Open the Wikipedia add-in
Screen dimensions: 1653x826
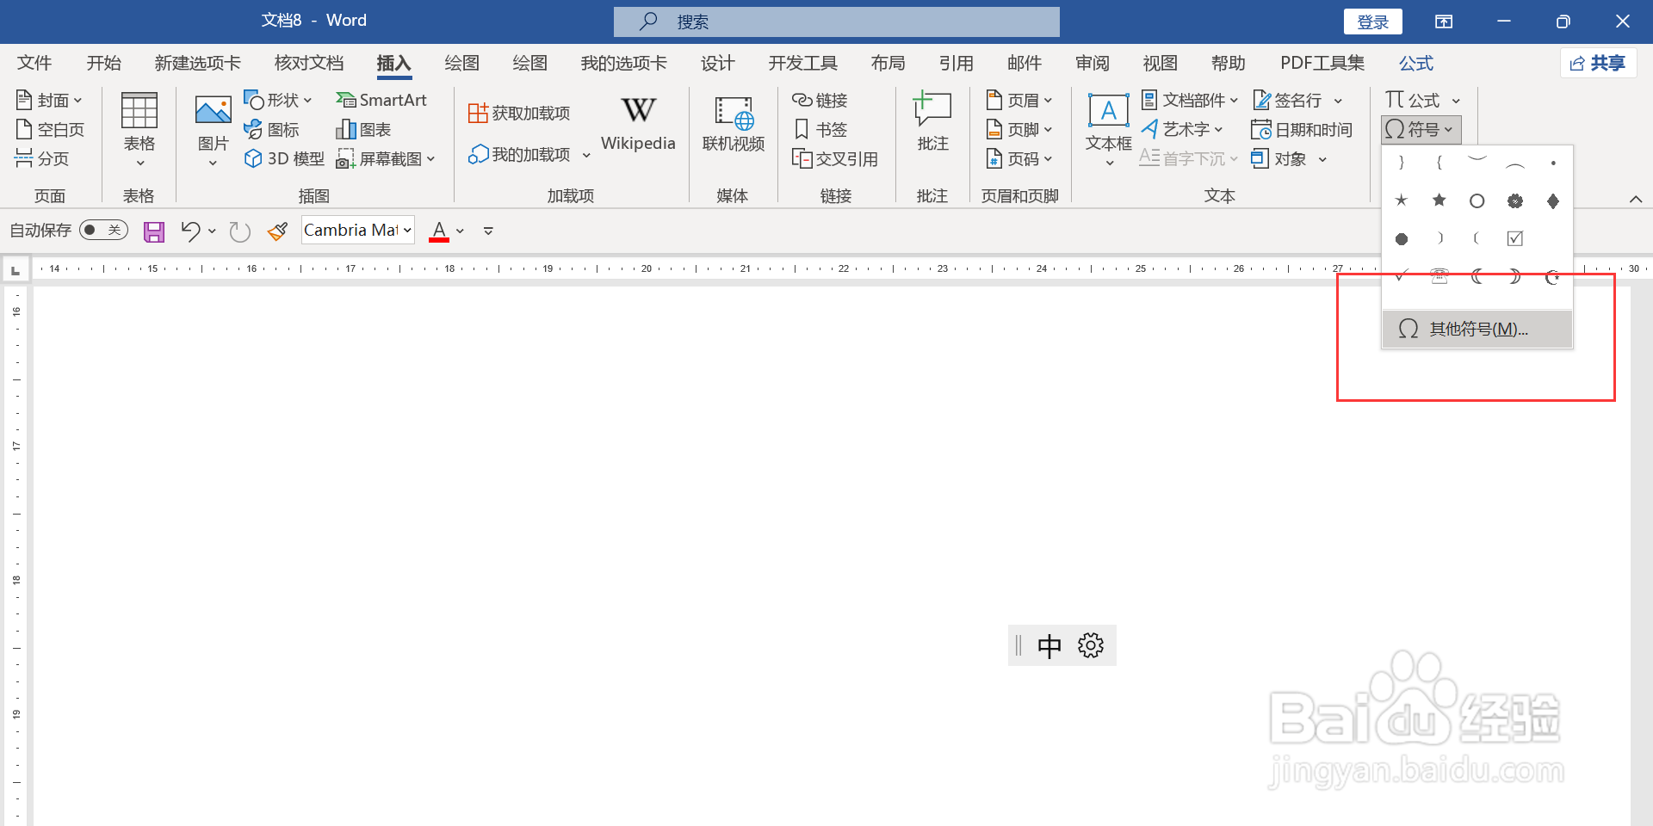click(x=638, y=123)
